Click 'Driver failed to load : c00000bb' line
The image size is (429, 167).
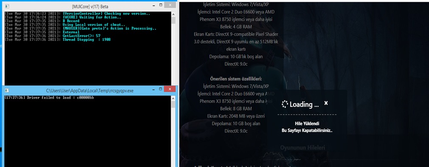point(49,98)
